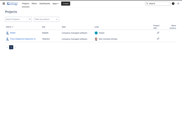Open the Filters menu item
This screenshot has height=114, width=182.
[x=34, y=4]
